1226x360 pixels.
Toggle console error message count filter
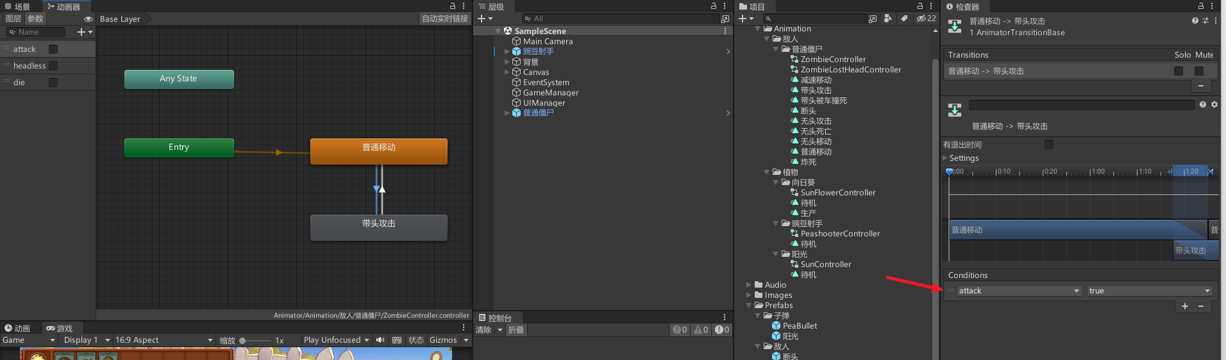(722, 330)
